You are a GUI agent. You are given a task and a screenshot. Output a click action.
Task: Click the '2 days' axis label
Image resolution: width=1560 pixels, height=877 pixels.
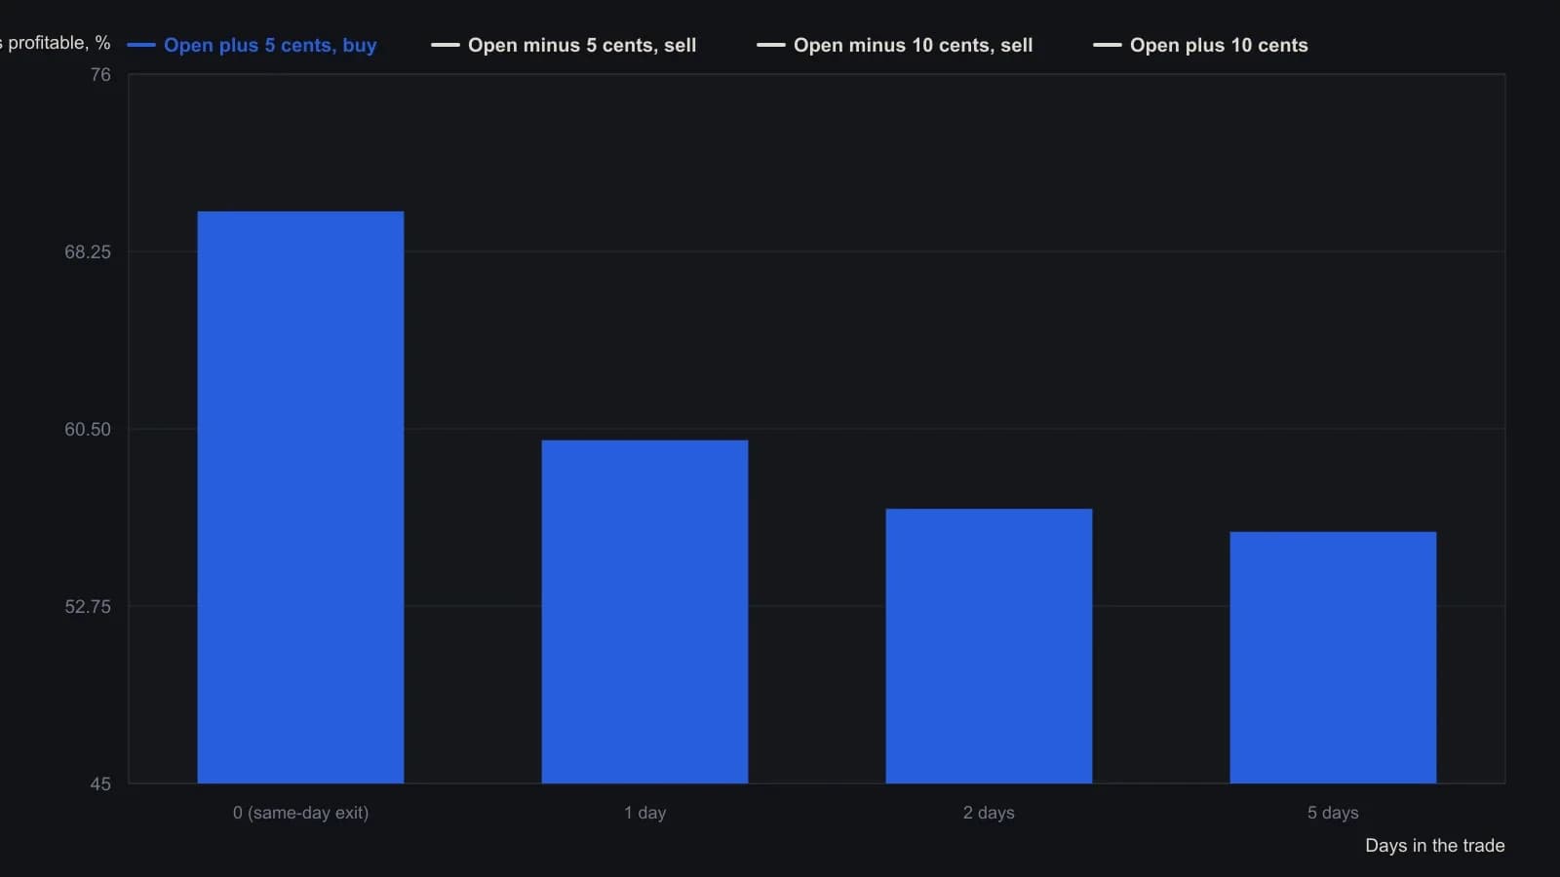(x=989, y=813)
